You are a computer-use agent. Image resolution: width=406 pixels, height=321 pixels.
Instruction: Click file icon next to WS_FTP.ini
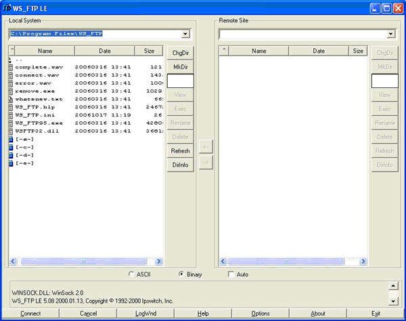[x=11, y=116]
